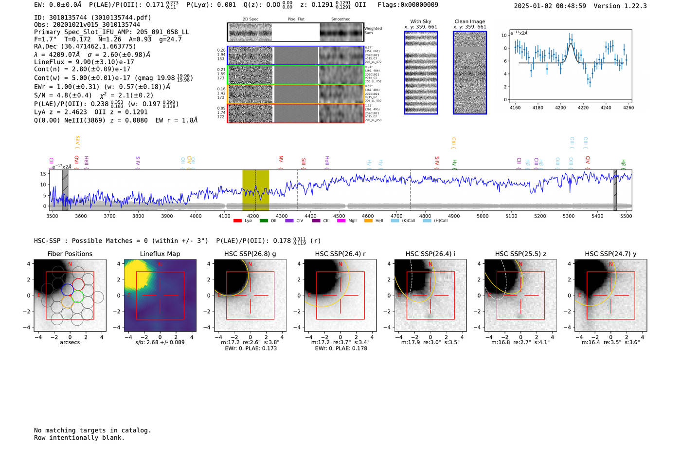Click the Gaussian emission line fit plot
The width and height of the screenshot is (681, 464).
[x=571, y=67]
